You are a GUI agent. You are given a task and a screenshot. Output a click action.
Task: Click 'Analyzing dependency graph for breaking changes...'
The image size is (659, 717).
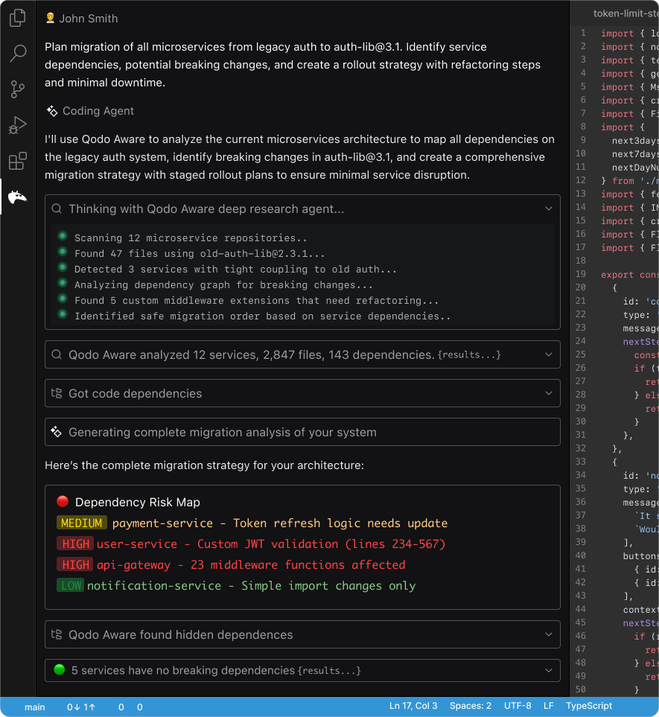223,285
